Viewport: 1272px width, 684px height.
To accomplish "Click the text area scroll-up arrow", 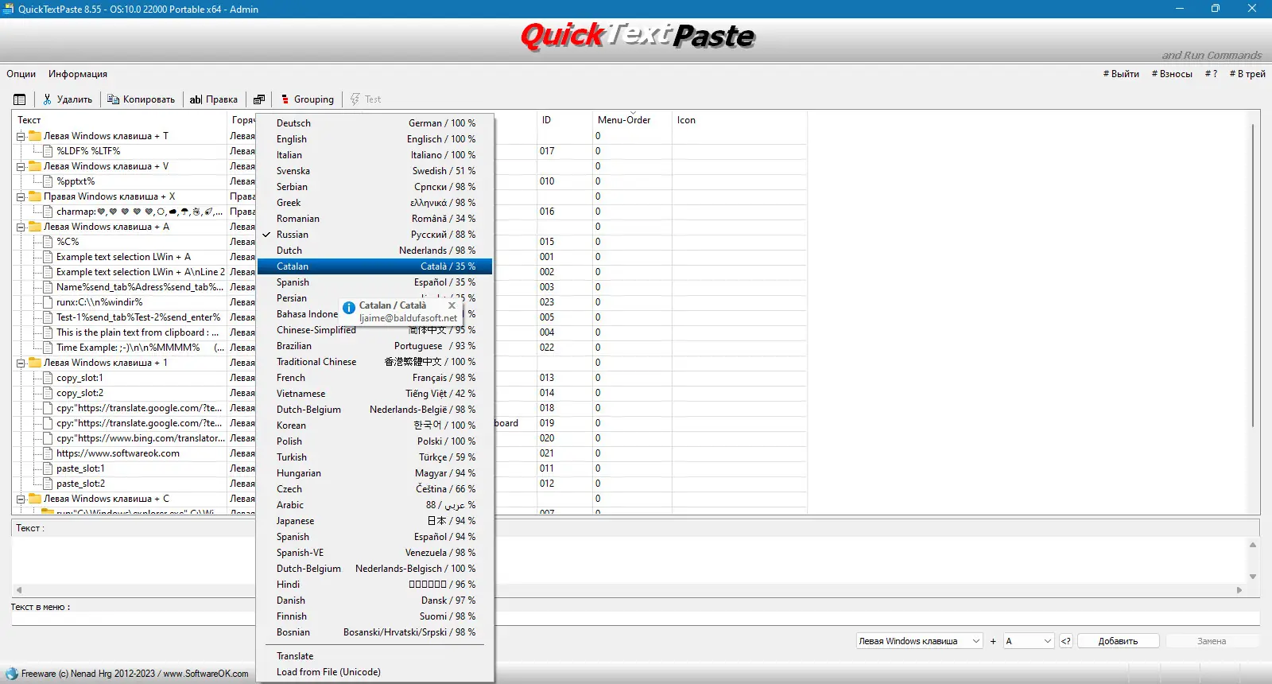I will (1253, 545).
